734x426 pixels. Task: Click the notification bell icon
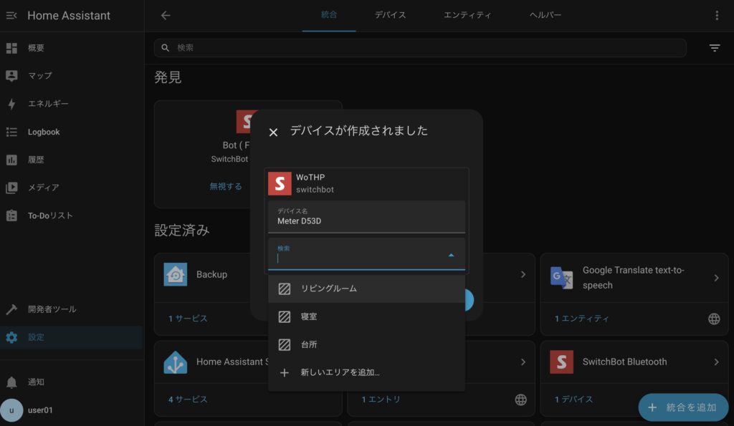[11, 382]
